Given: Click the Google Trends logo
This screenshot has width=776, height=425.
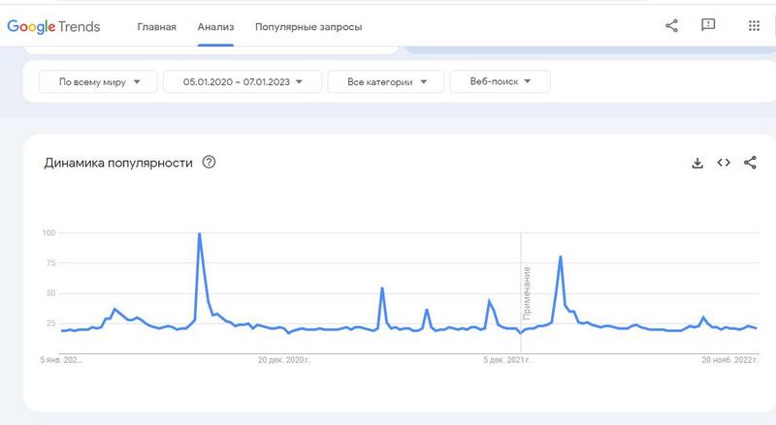Looking at the screenshot, I should click(x=53, y=26).
